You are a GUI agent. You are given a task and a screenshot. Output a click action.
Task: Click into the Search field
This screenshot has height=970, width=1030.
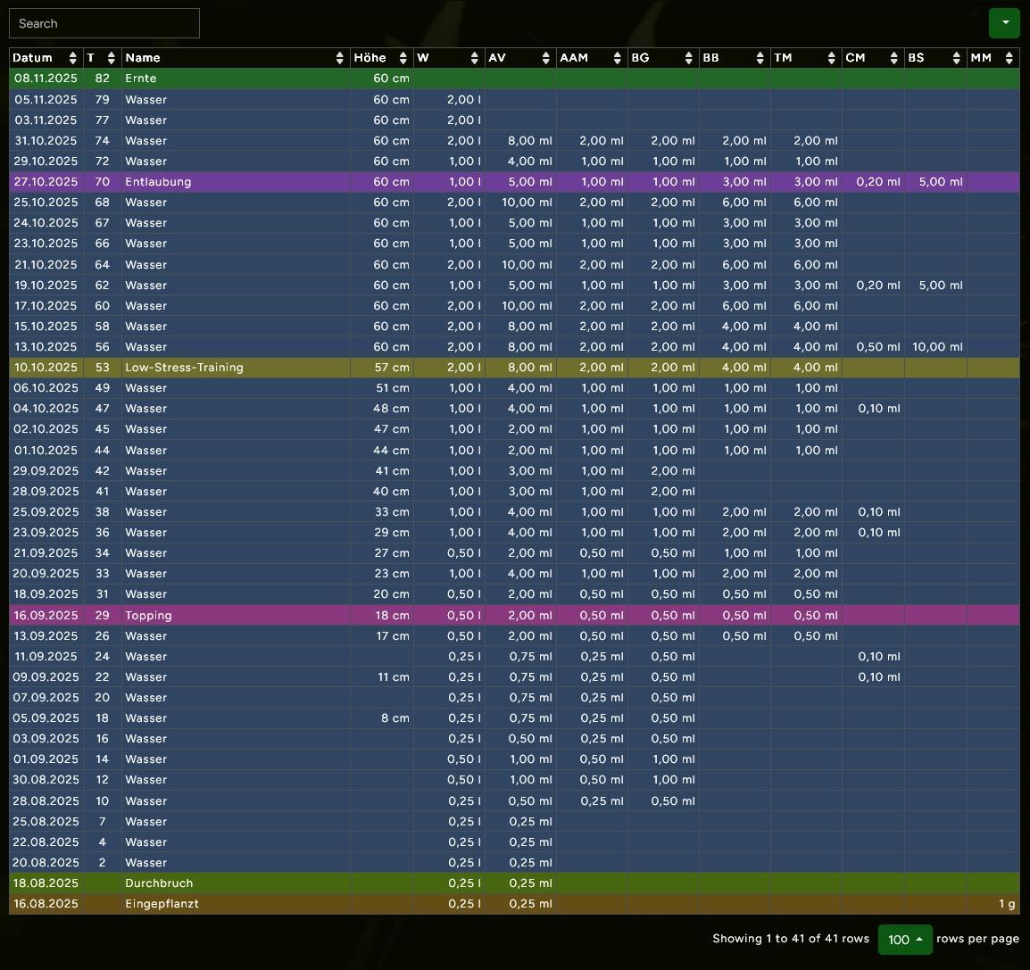(x=104, y=23)
